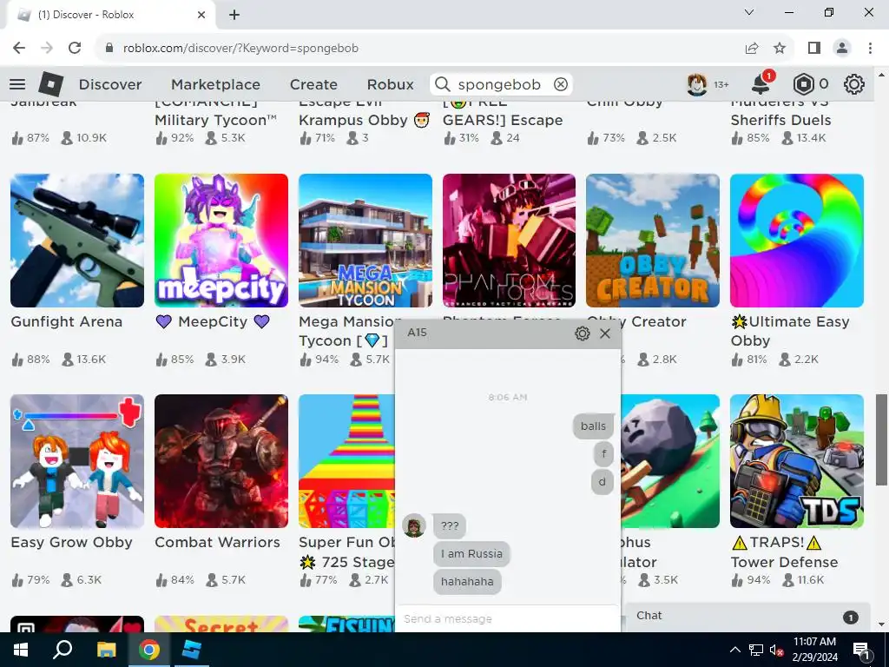This screenshot has width=889, height=667.
Task: Bookmark this page with the star
Action: click(780, 49)
